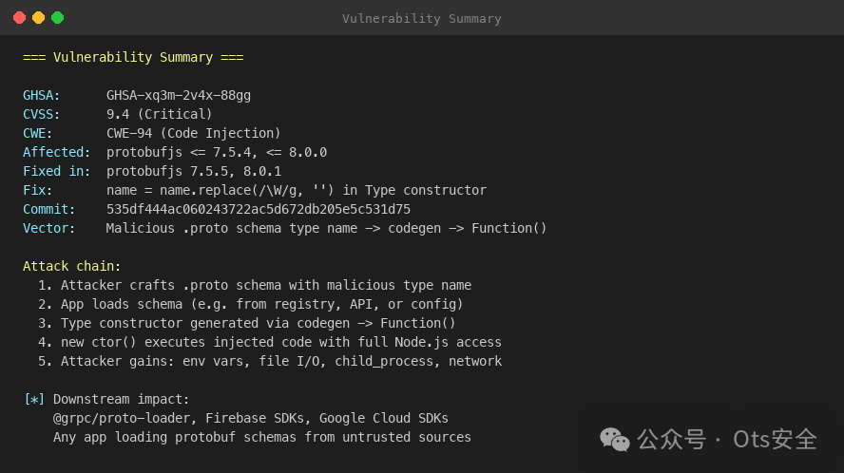
Task: Click the '@grpc/proto-loader, Firebase SDKs' line
Action: click(251, 418)
